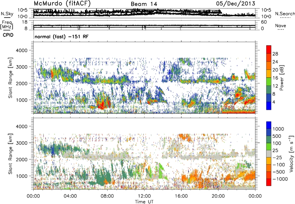Click the 12:00 time tick label
295x204 pixels.
coord(144,196)
